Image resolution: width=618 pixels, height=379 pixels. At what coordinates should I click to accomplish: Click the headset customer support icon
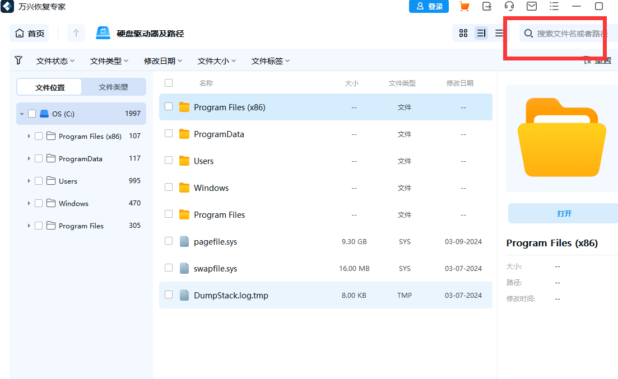(509, 6)
